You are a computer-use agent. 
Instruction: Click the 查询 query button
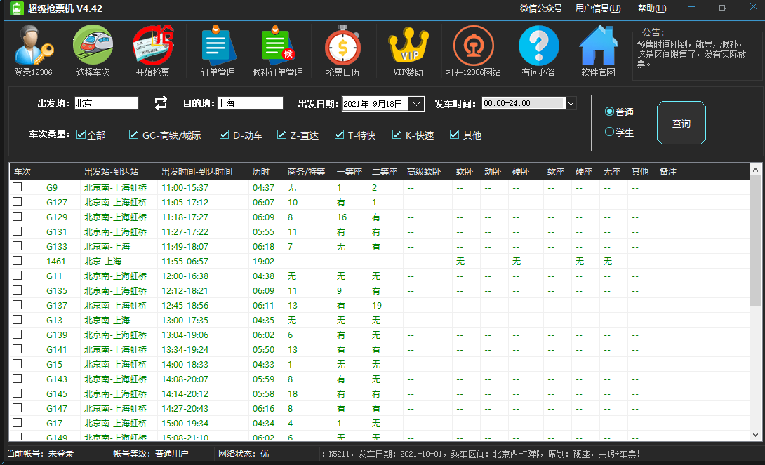681,123
